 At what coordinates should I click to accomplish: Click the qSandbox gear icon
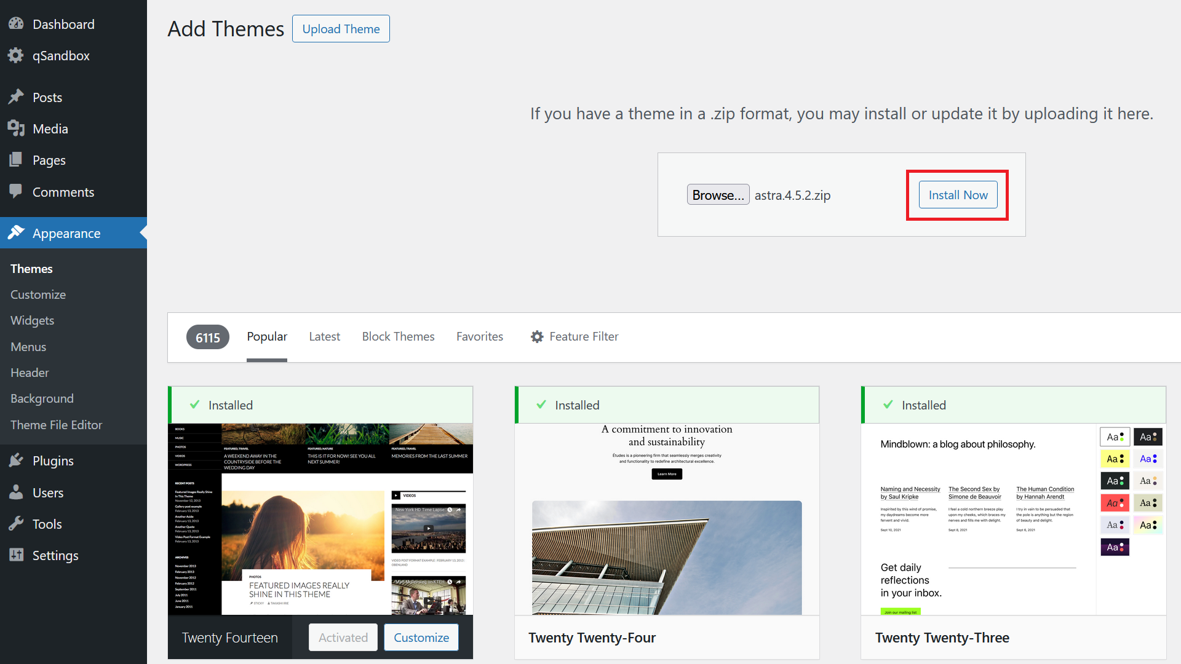click(16, 55)
